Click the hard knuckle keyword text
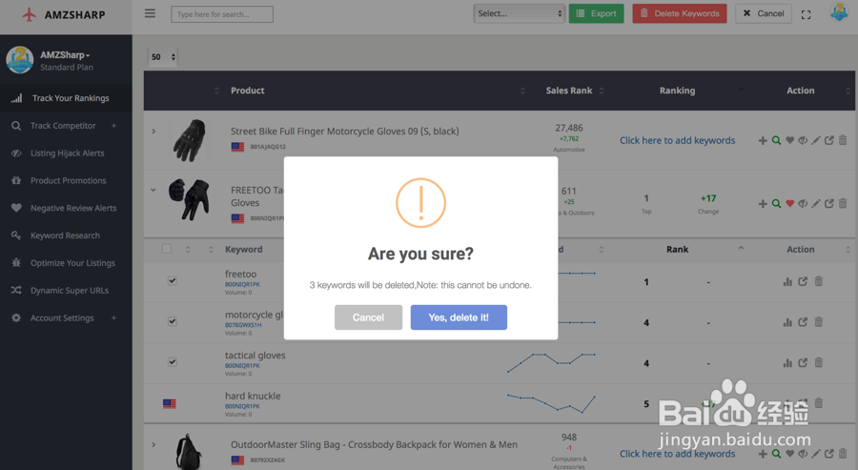Image resolution: width=858 pixels, height=470 pixels. (x=253, y=396)
